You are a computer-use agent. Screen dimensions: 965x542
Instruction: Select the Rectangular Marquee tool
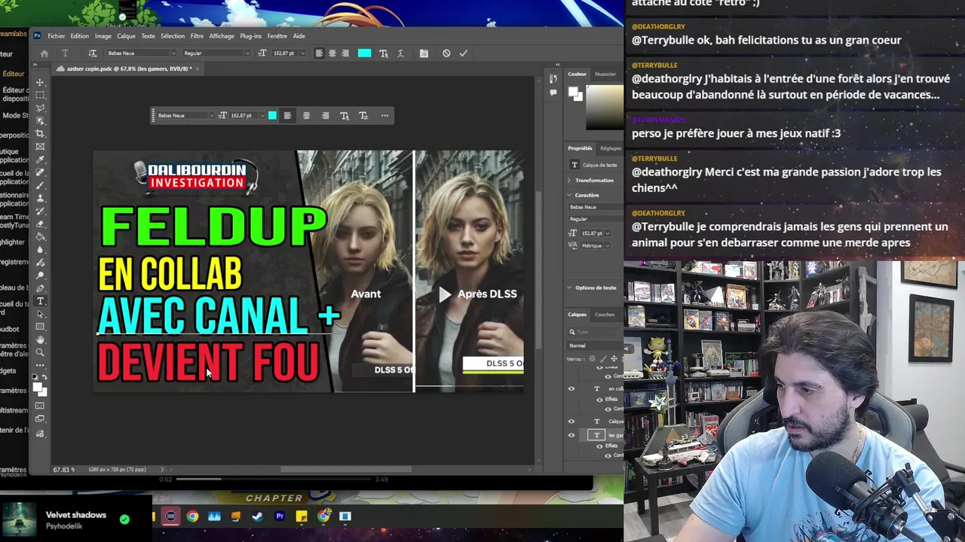pyautogui.click(x=40, y=95)
